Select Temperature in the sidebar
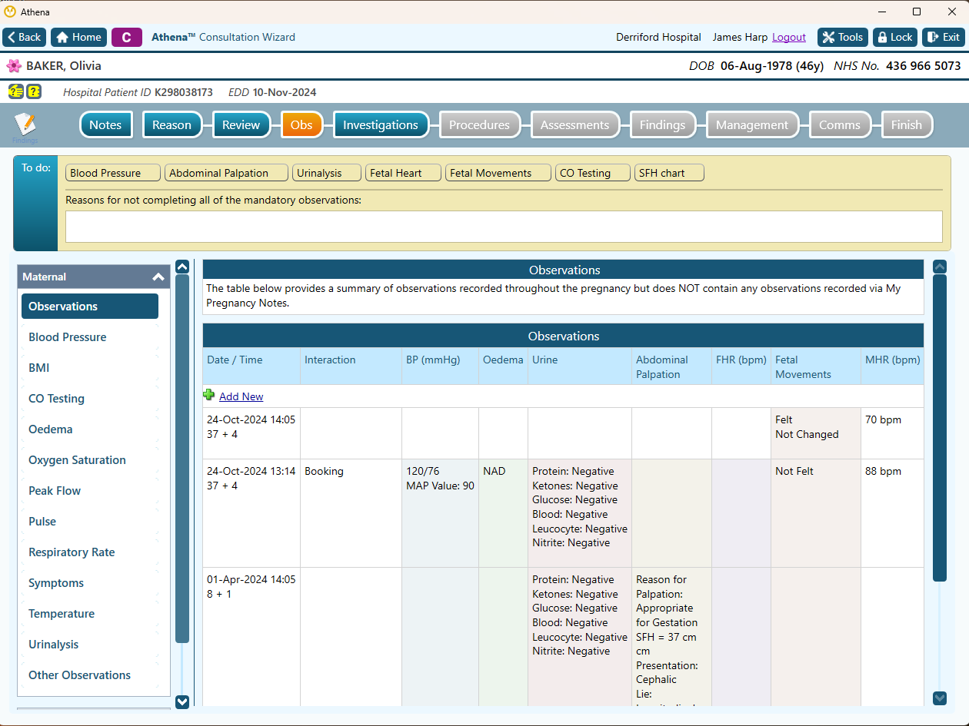The height and width of the screenshot is (726, 969). click(x=90, y=614)
